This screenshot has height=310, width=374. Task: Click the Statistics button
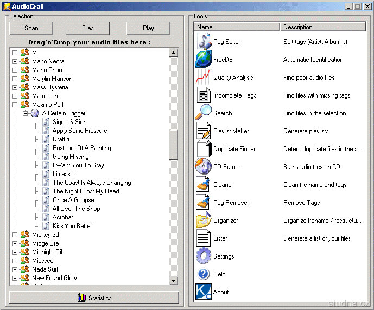[x=94, y=298]
